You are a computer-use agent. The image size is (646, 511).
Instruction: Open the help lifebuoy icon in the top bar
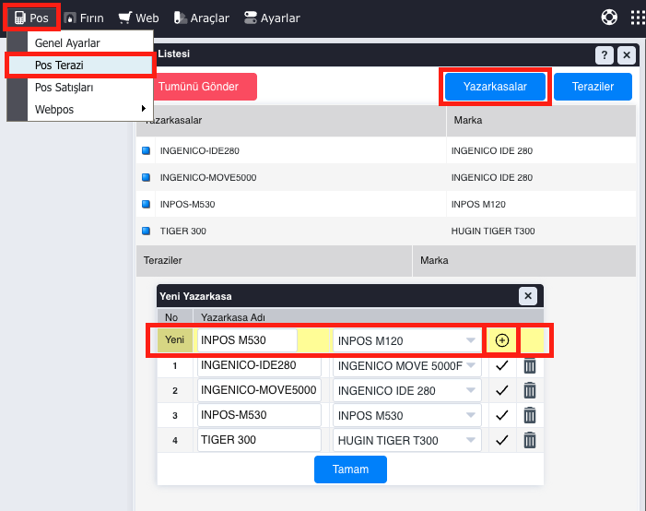click(x=609, y=18)
